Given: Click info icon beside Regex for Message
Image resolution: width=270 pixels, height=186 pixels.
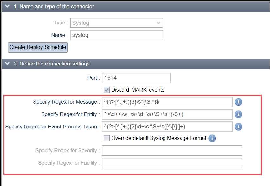Looking at the screenshot, I should pyautogui.click(x=238, y=102).
